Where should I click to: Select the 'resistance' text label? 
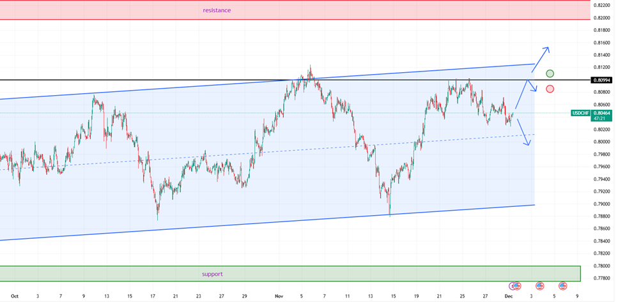pos(217,10)
